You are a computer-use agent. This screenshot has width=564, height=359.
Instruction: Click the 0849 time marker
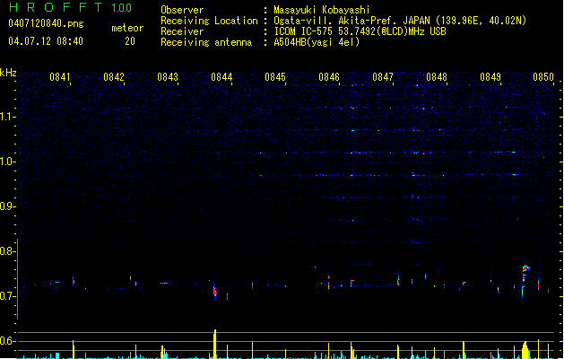pos(490,77)
